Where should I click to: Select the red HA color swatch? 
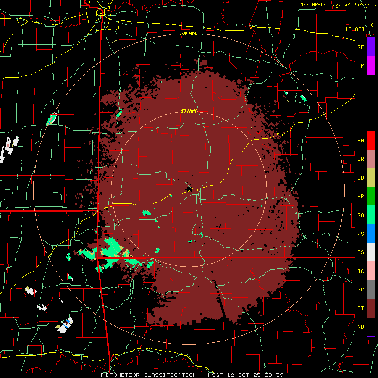click(x=371, y=140)
